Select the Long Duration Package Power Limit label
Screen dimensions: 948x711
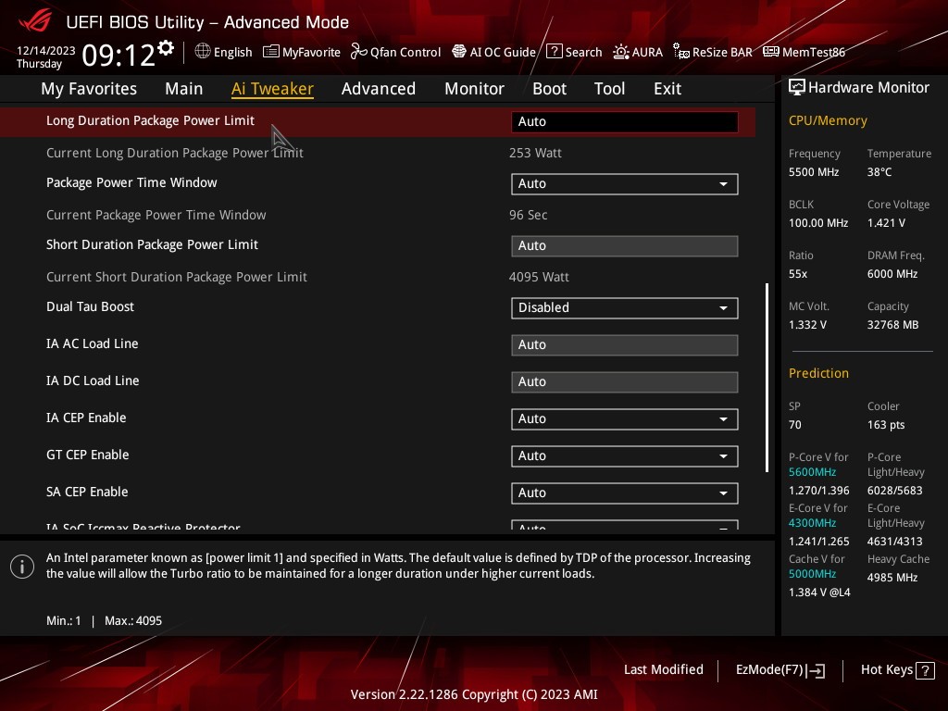click(150, 120)
